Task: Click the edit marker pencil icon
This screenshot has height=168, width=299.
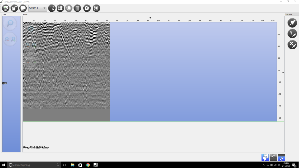Action: pos(292,34)
